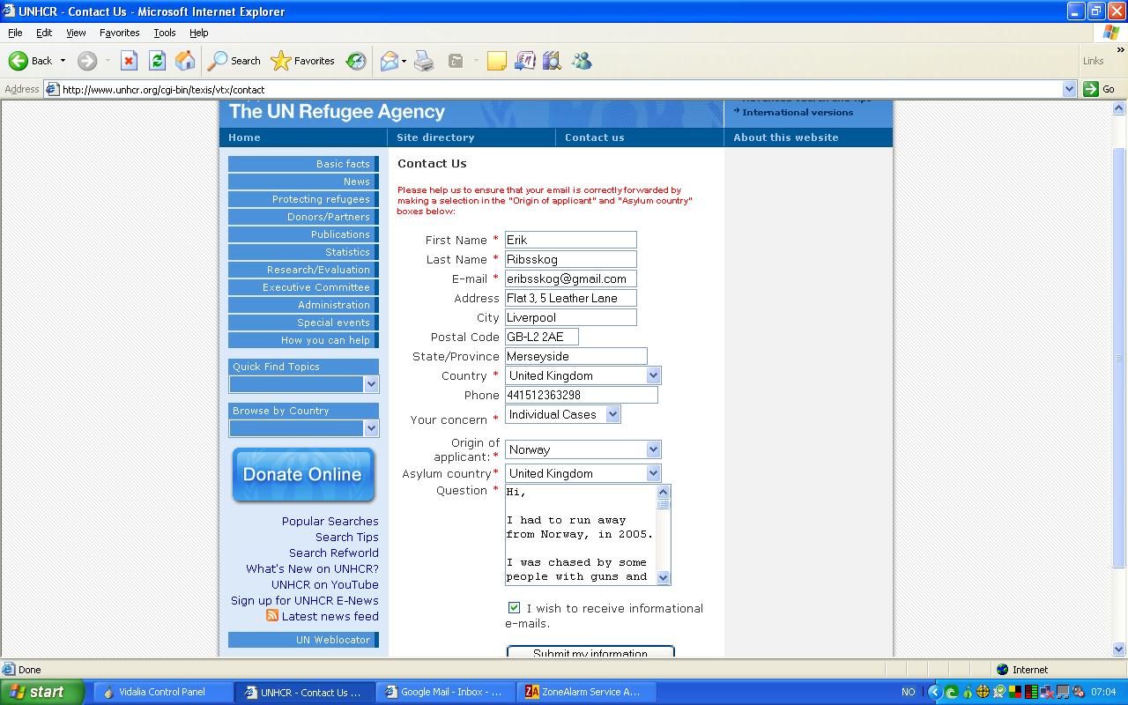Switch to Google Mail Inbox taskbar window

[446, 692]
